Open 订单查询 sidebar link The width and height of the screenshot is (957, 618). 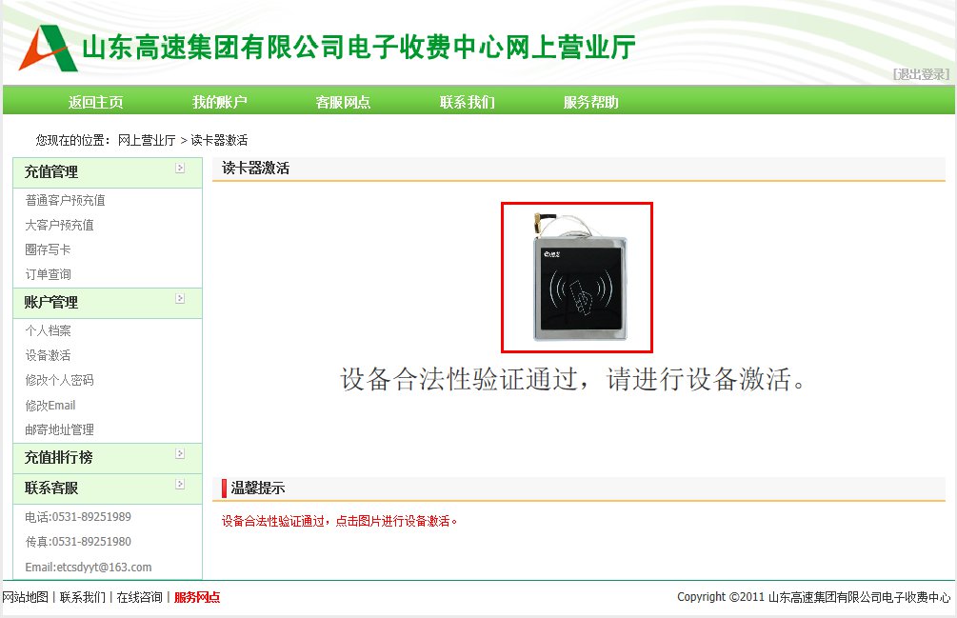[48, 274]
